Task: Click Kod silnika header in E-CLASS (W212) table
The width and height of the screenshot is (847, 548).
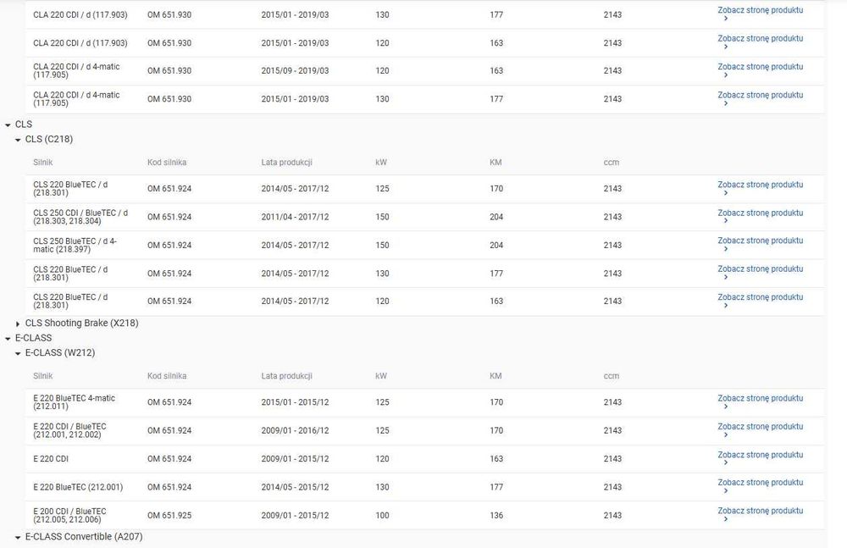Action: 167,375
